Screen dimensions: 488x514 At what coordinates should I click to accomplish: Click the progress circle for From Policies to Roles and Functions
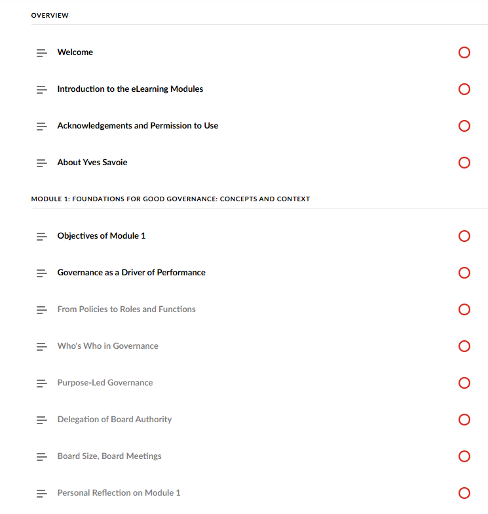(464, 309)
